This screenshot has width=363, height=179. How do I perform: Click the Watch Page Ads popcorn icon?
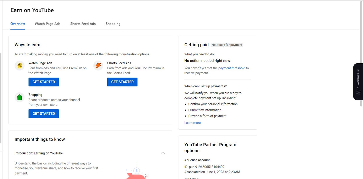click(x=20, y=66)
